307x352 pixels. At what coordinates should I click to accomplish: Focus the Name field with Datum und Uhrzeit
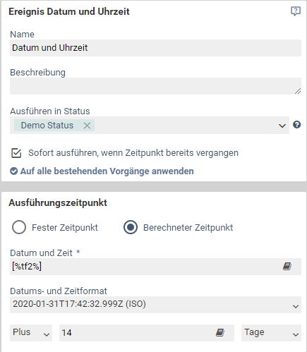coord(155,48)
